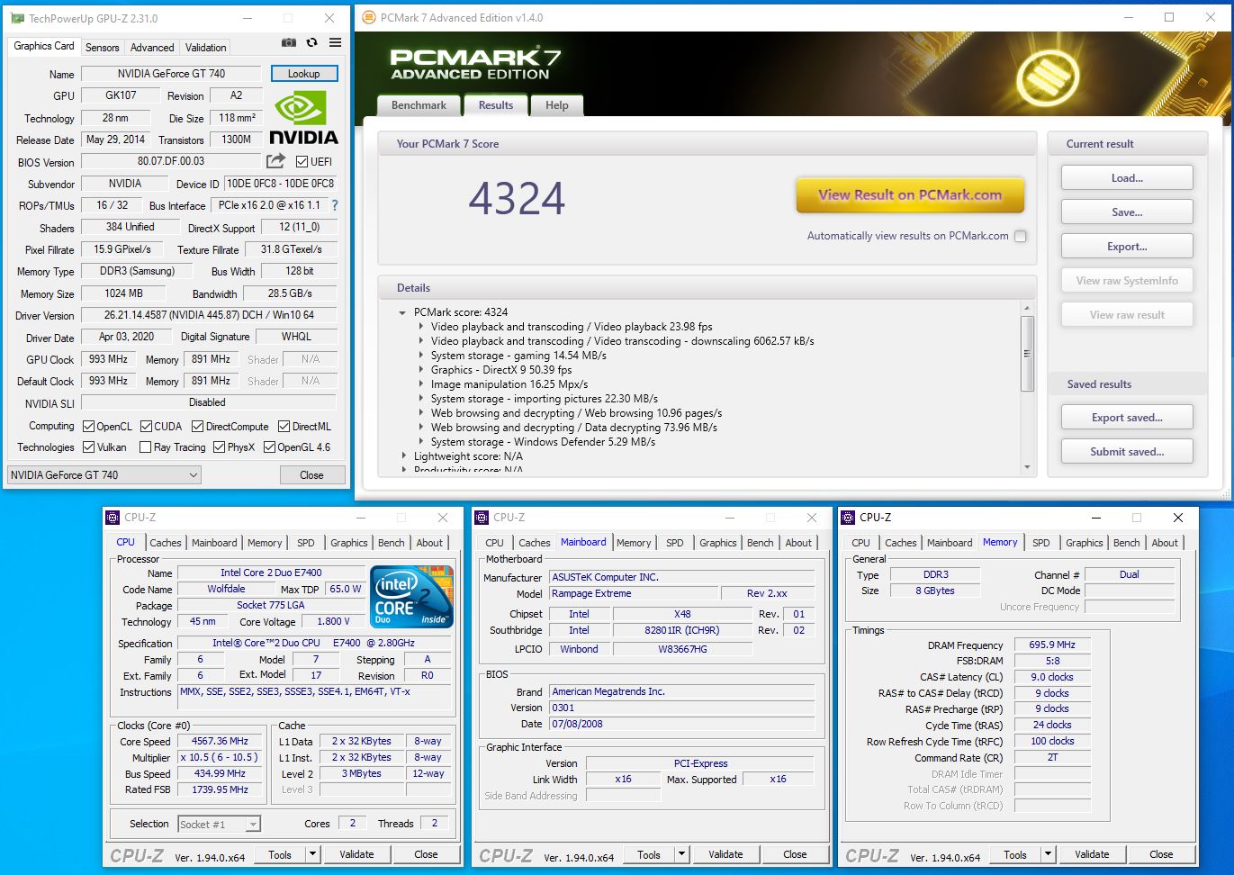Show Bus Interface help question mark
The image size is (1234, 875).
[x=335, y=205]
